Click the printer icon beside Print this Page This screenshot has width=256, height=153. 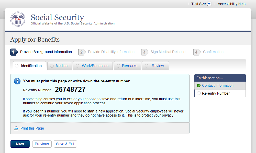(16, 129)
